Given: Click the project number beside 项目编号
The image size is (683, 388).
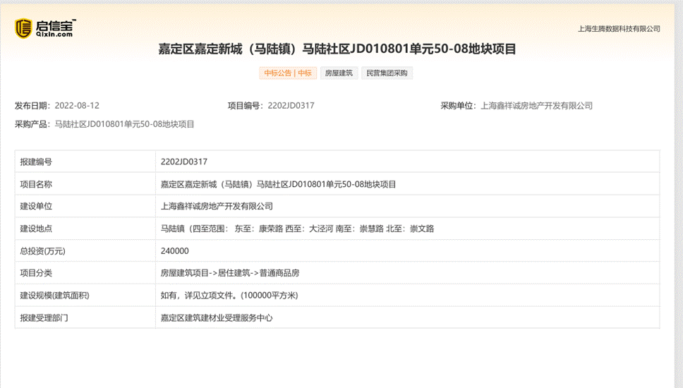Looking at the screenshot, I should 291,106.
